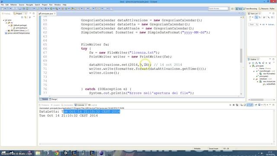This screenshot has height=156, width=277.
Task: Open the New dropdown arrow in toolbar
Action: click(x=5, y=9)
